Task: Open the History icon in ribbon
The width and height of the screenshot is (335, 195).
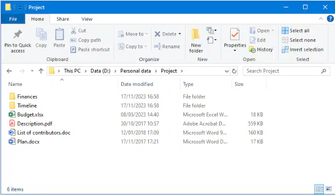Action: pyautogui.click(x=253, y=50)
